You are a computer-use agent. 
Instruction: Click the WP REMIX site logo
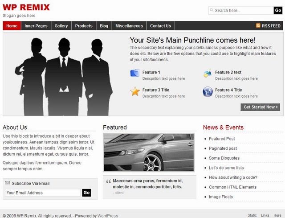[26, 8]
